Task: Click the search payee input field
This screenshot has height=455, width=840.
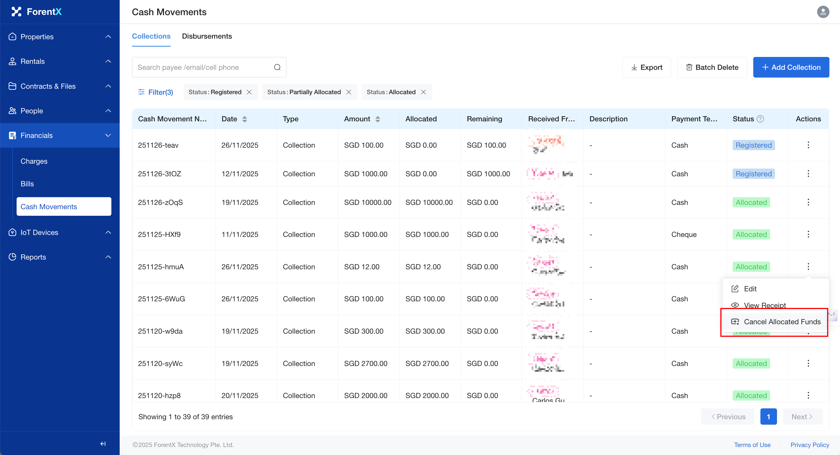Action: [x=202, y=67]
